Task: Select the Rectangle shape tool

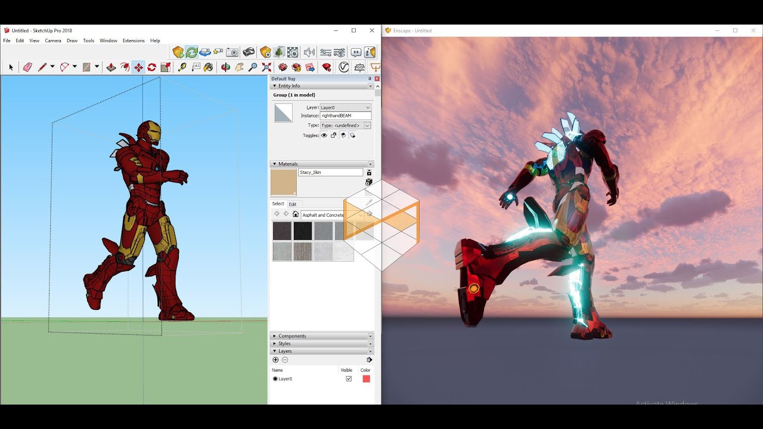Action: tap(86, 67)
